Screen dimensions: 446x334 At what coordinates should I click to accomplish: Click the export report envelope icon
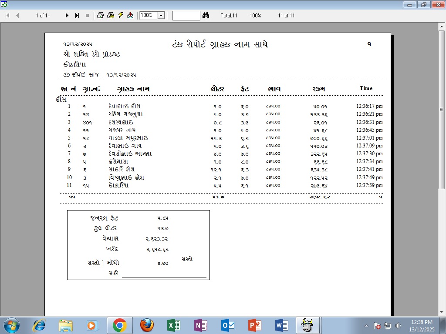pyautogui.click(x=130, y=15)
